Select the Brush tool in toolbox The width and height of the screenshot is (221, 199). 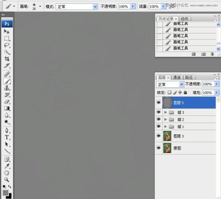(x=7, y=81)
